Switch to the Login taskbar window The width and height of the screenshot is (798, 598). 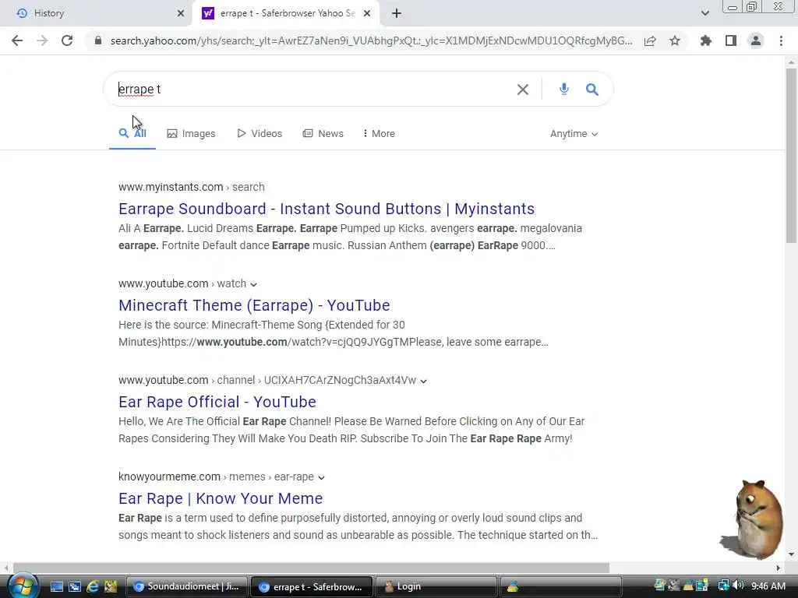click(436, 587)
